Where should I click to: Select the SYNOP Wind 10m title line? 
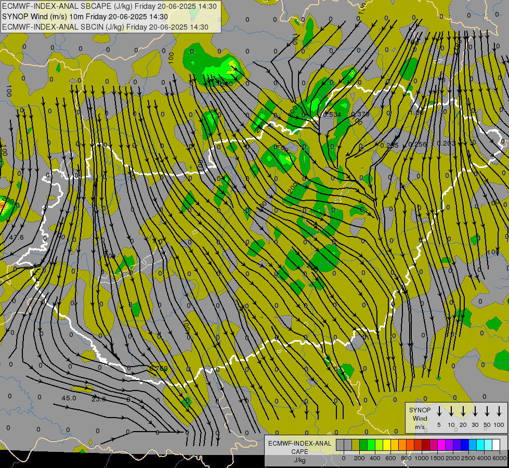click(85, 17)
